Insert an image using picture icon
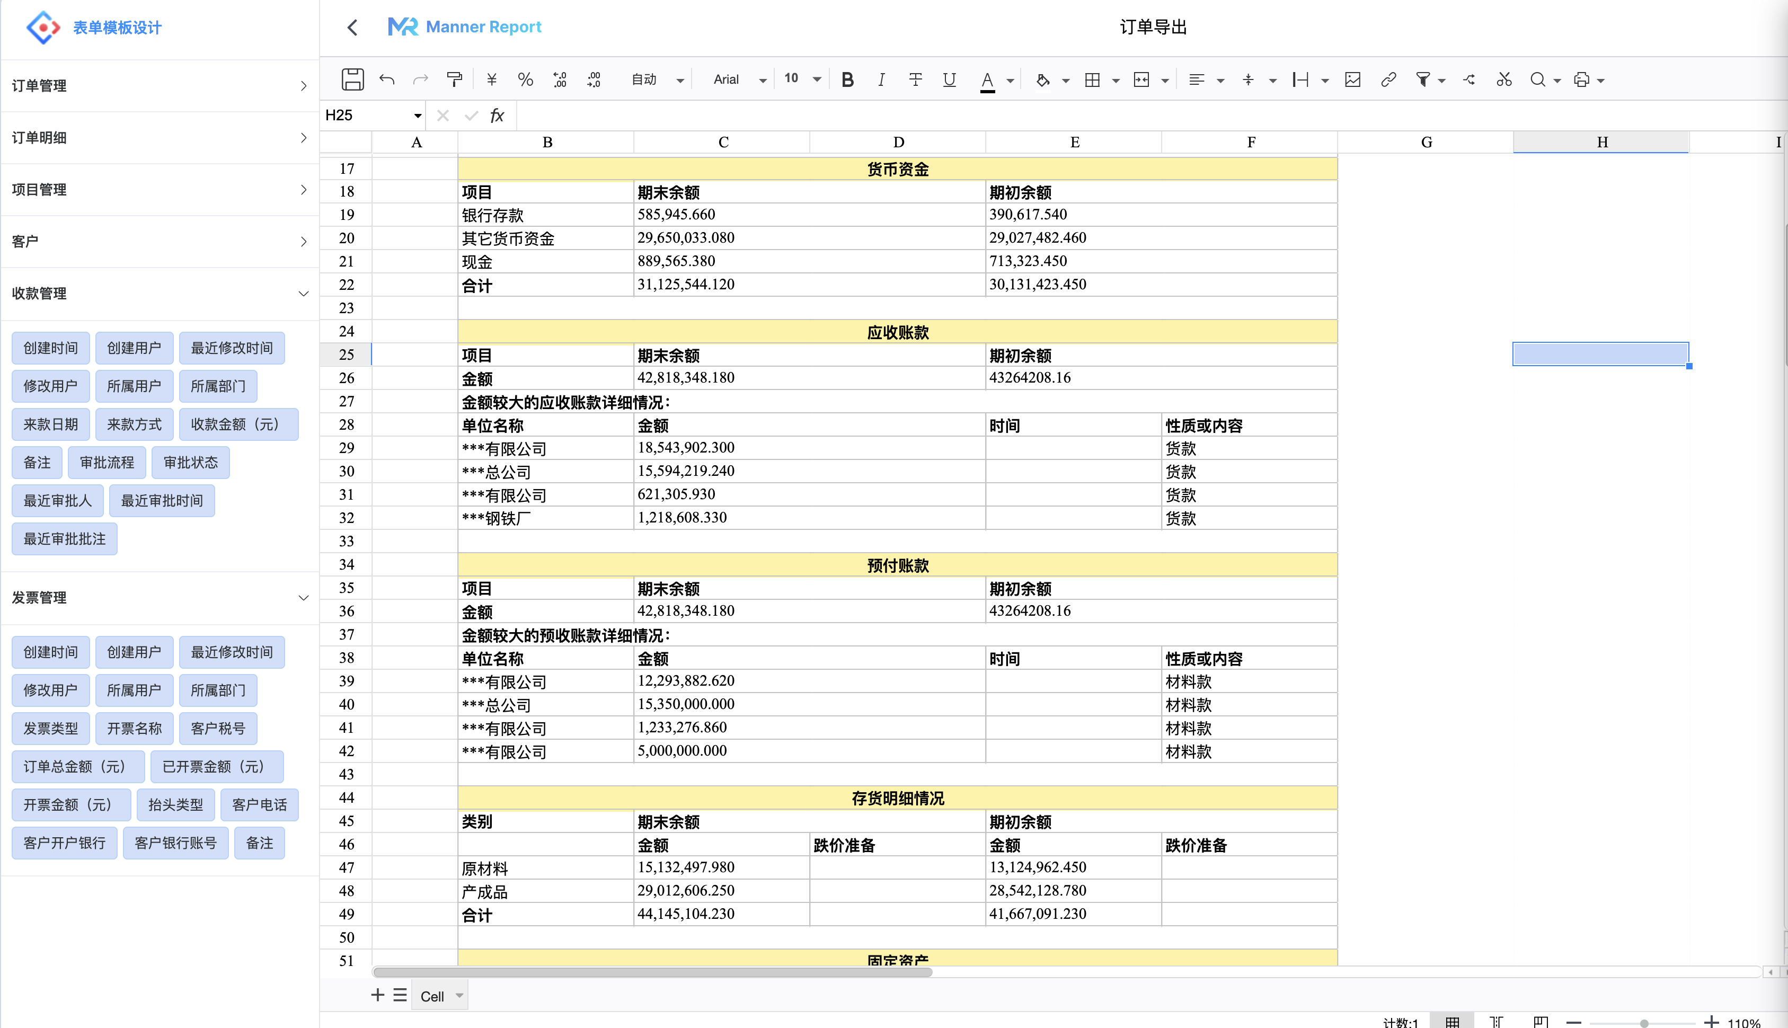This screenshot has height=1028, width=1788. point(1352,79)
